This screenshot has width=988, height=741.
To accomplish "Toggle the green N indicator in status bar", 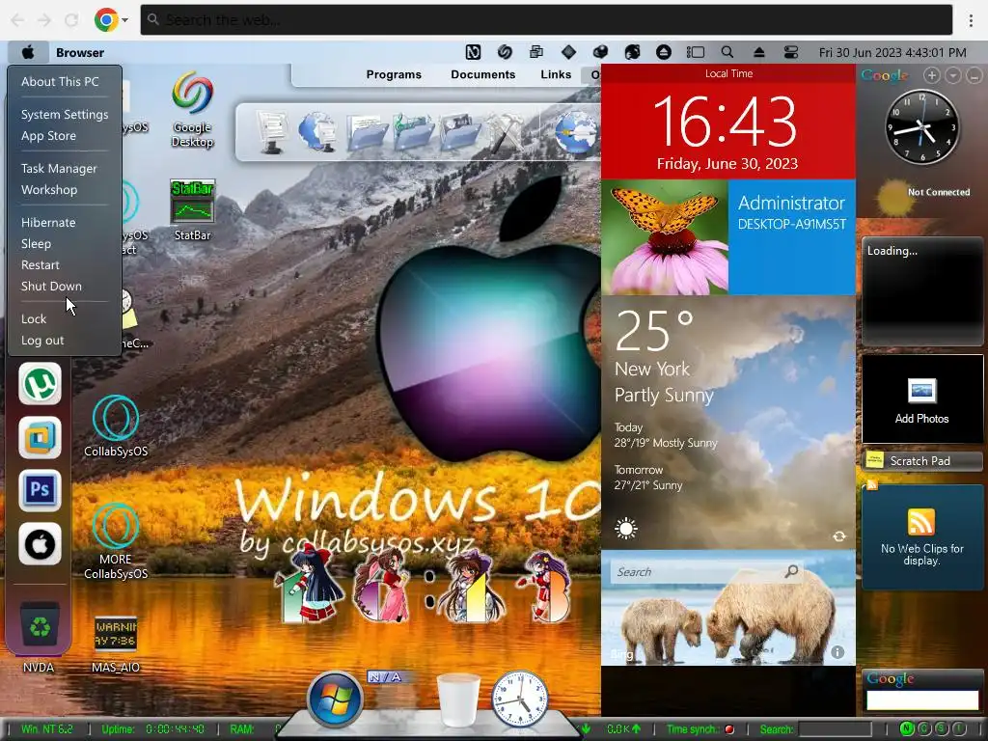I will (907, 729).
